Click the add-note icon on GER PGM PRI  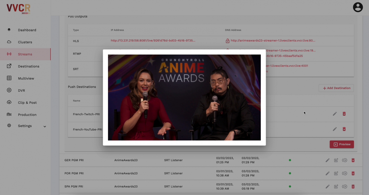pyautogui.click(x=336, y=160)
